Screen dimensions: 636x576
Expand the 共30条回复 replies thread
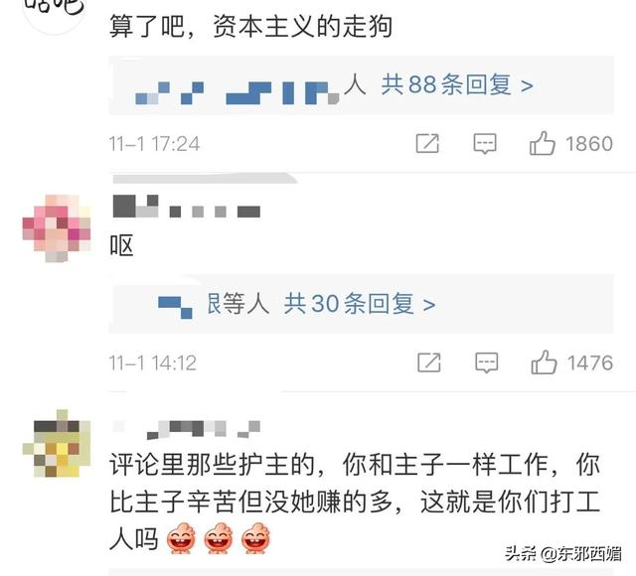click(x=360, y=304)
